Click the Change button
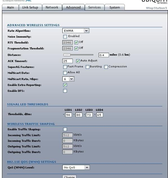The height and width of the screenshot is (178, 168). 69,177
